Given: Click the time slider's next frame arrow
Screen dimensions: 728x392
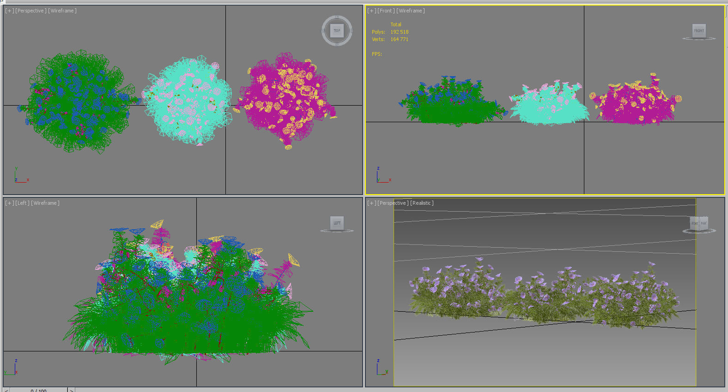Looking at the screenshot, I should click(x=72, y=390).
